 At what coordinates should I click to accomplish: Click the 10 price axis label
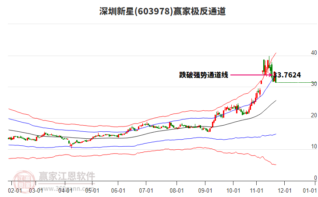point(314,147)
